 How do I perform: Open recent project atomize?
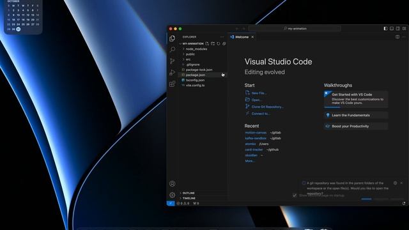coord(251,144)
